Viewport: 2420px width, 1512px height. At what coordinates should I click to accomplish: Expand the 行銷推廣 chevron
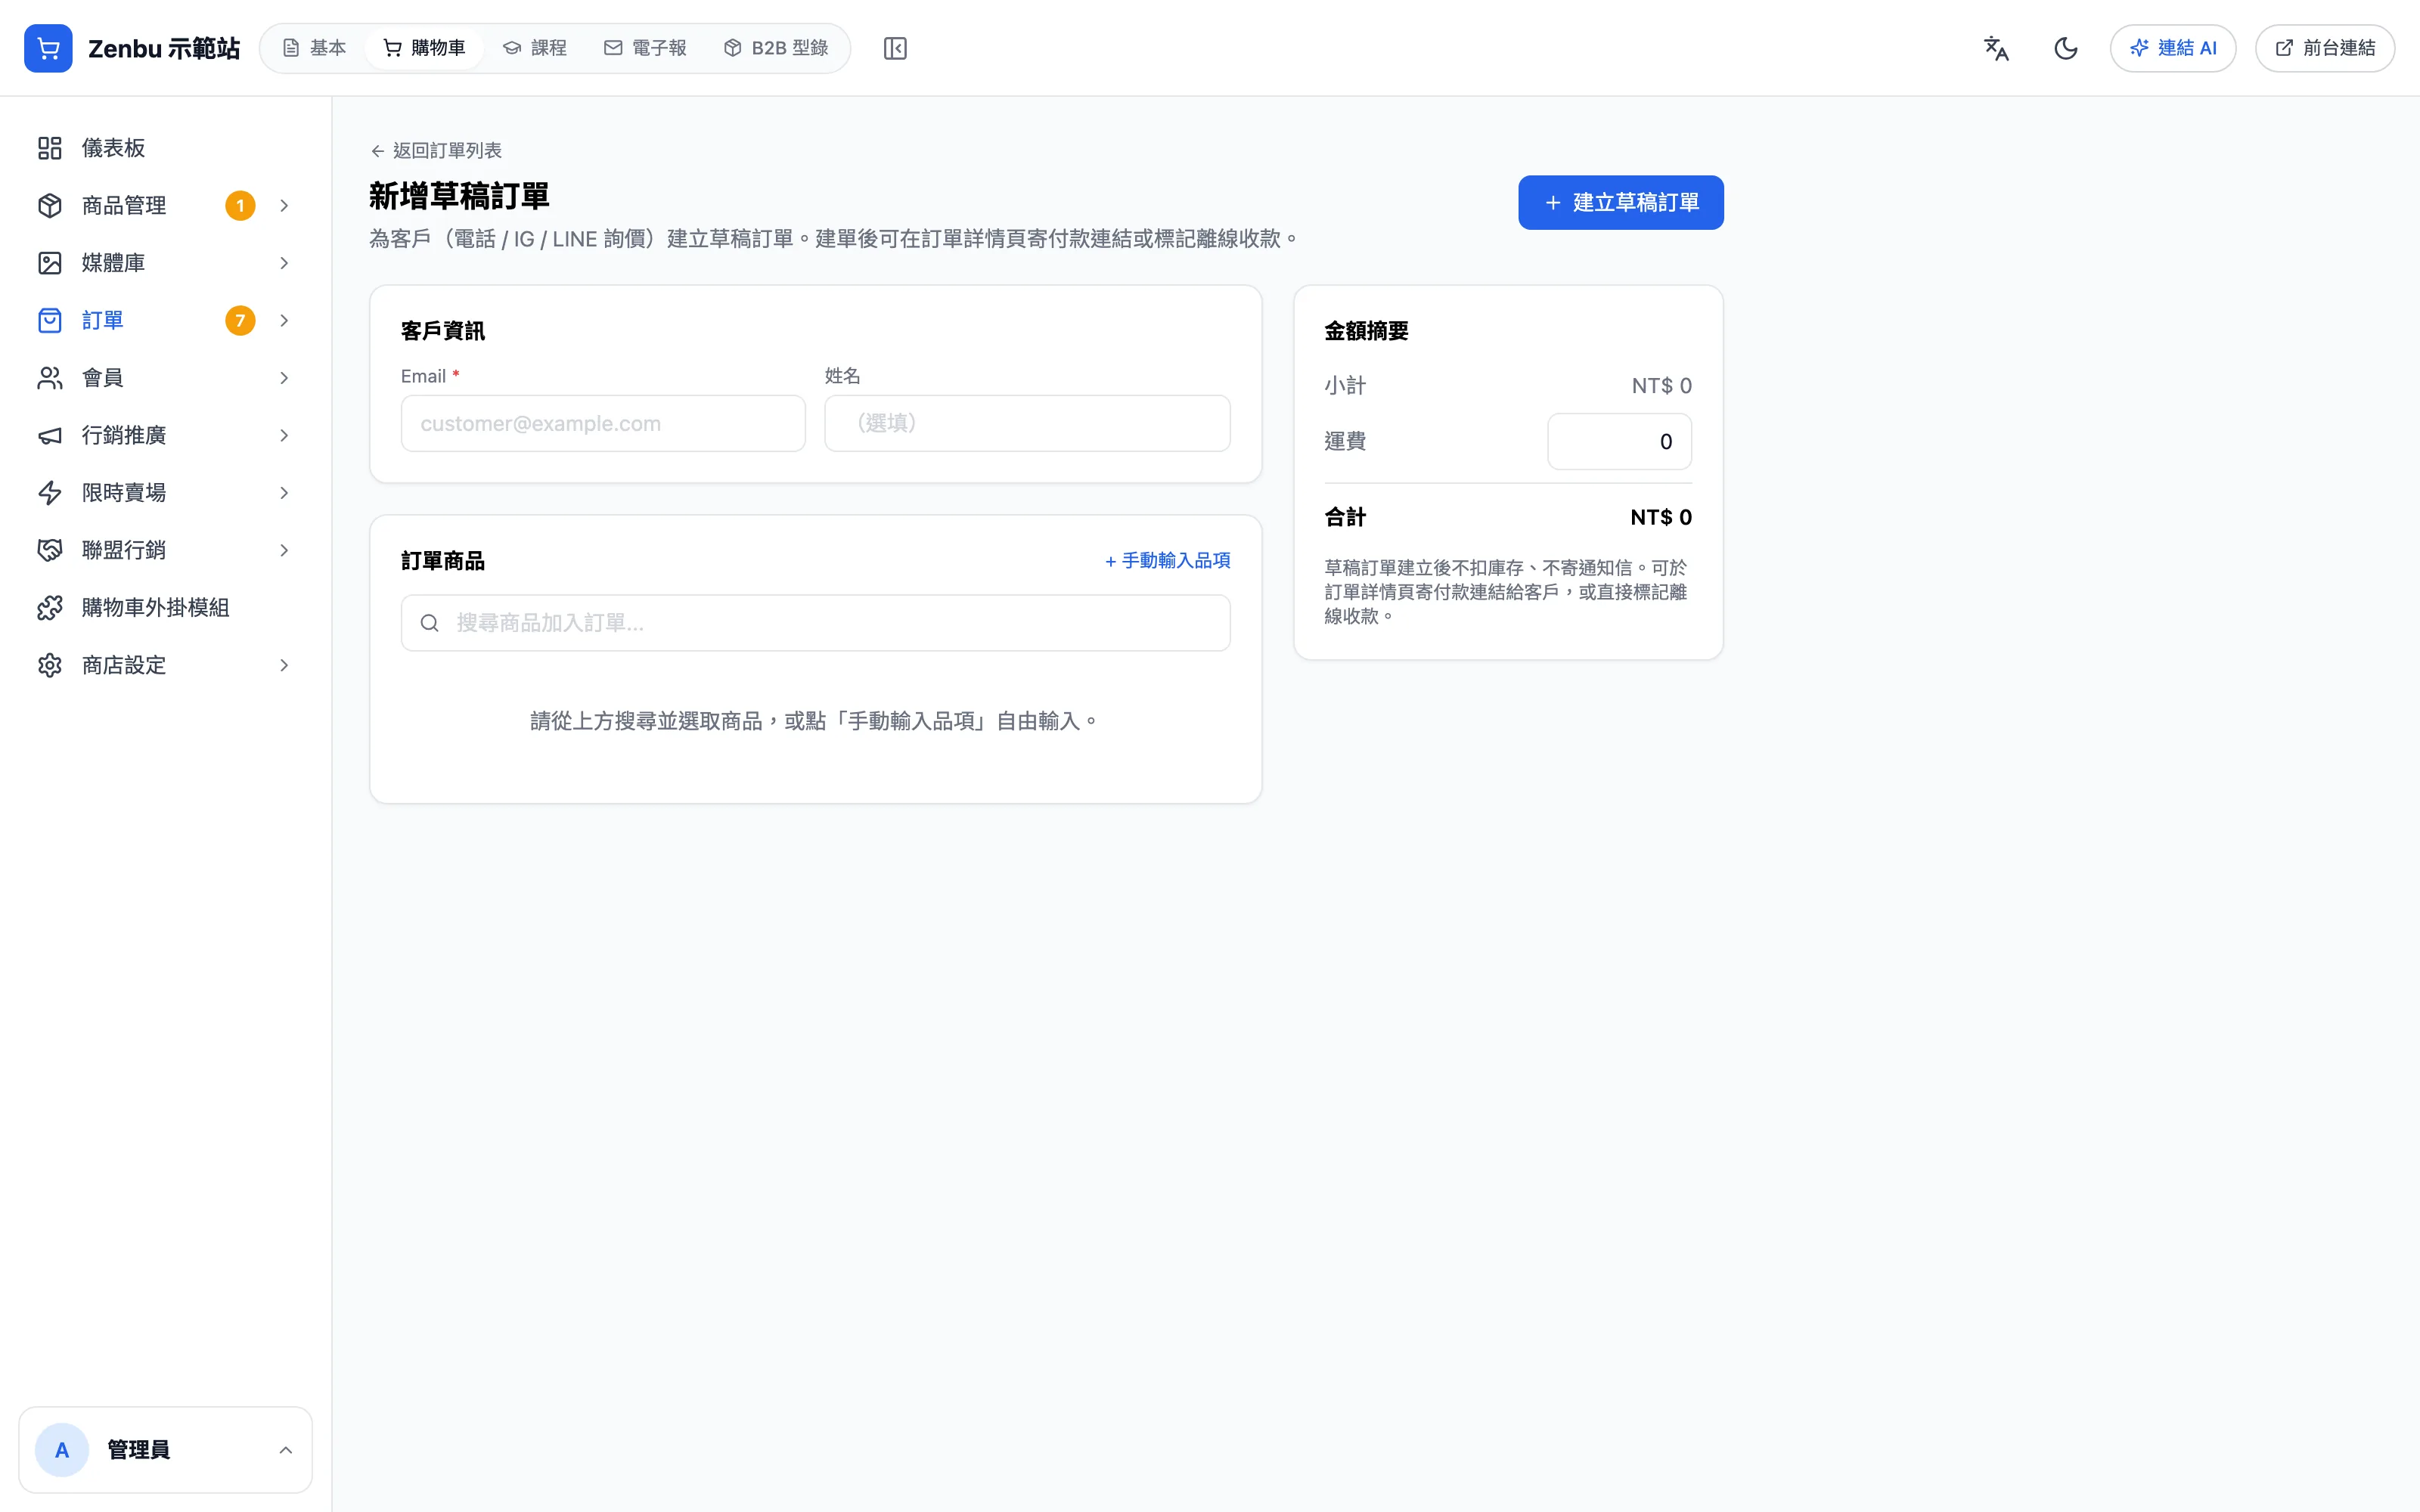coord(284,435)
